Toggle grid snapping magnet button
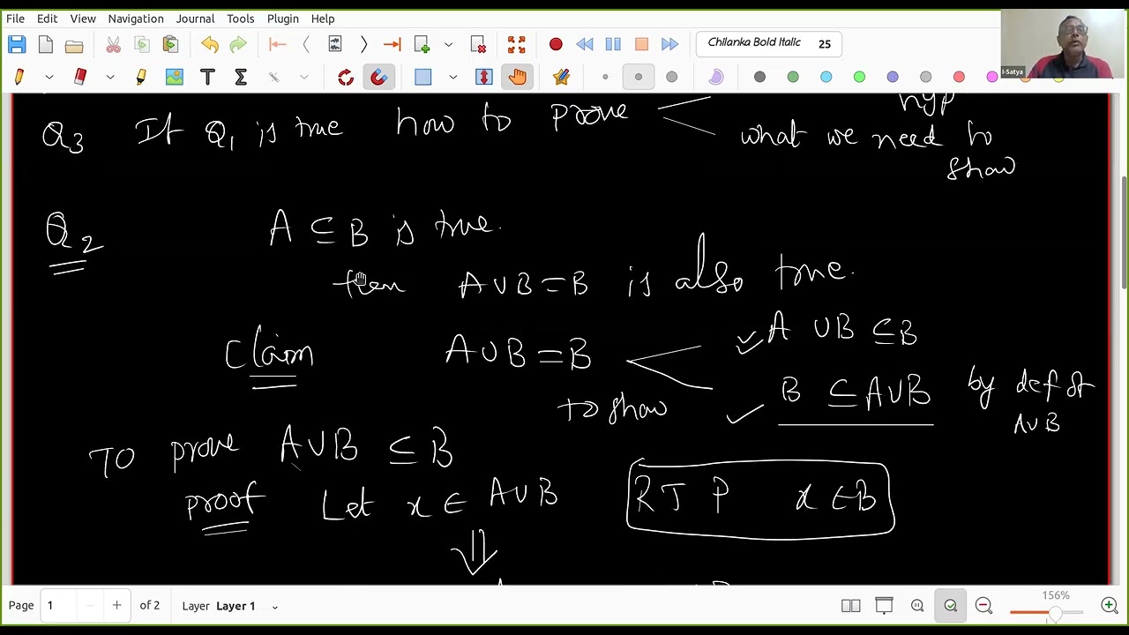 378,78
